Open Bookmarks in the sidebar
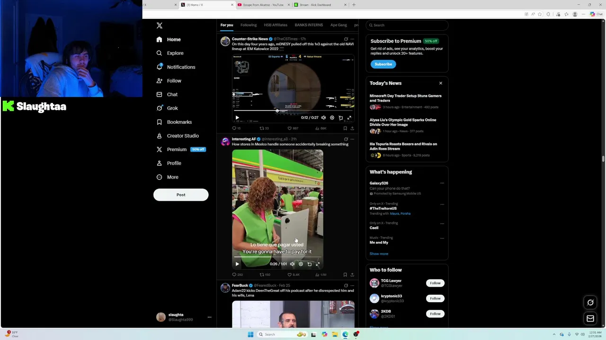606x340 pixels. click(174, 122)
